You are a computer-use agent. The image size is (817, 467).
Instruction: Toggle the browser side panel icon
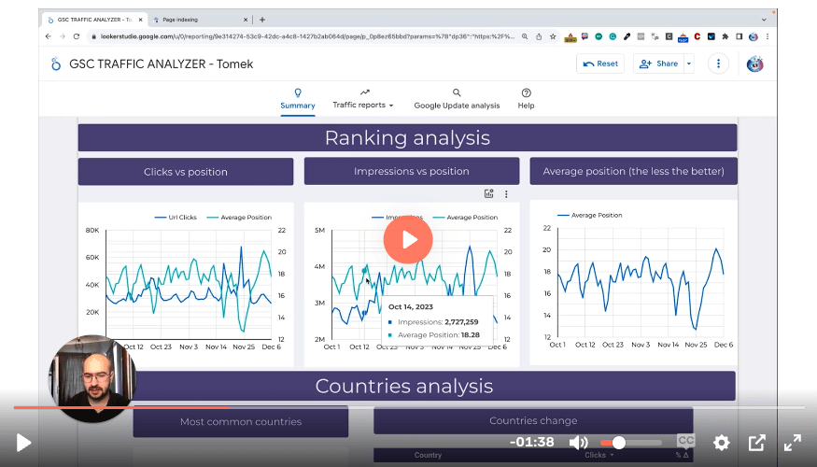[739, 36]
